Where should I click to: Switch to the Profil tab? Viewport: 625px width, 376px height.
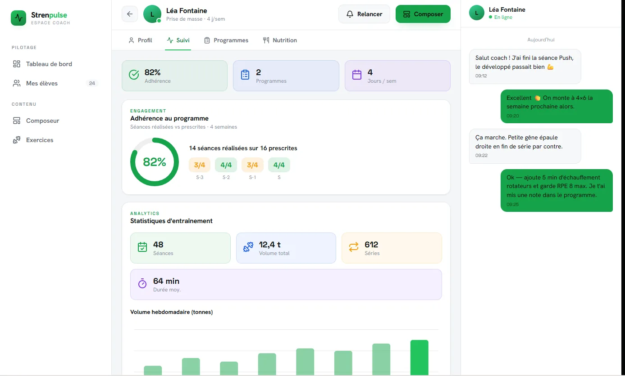click(140, 40)
